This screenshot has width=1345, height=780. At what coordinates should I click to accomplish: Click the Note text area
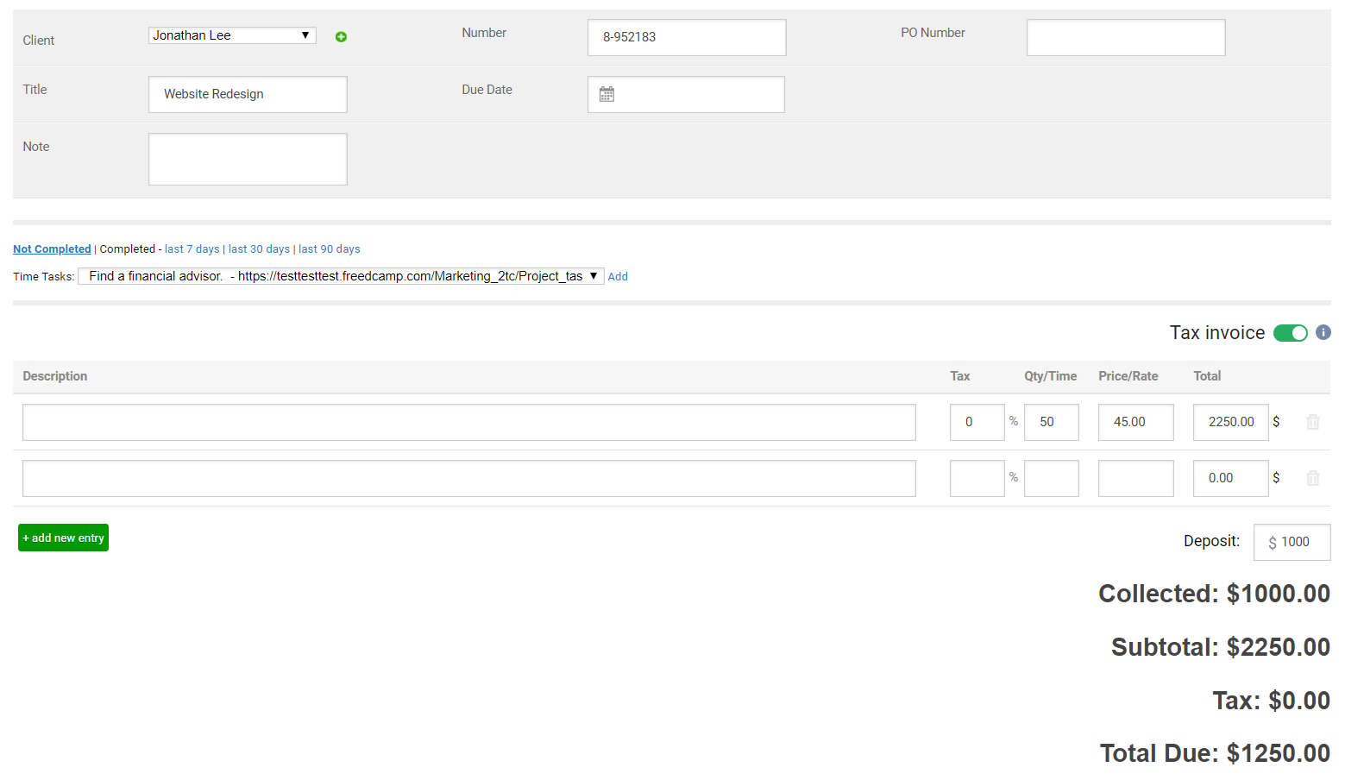click(x=248, y=159)
